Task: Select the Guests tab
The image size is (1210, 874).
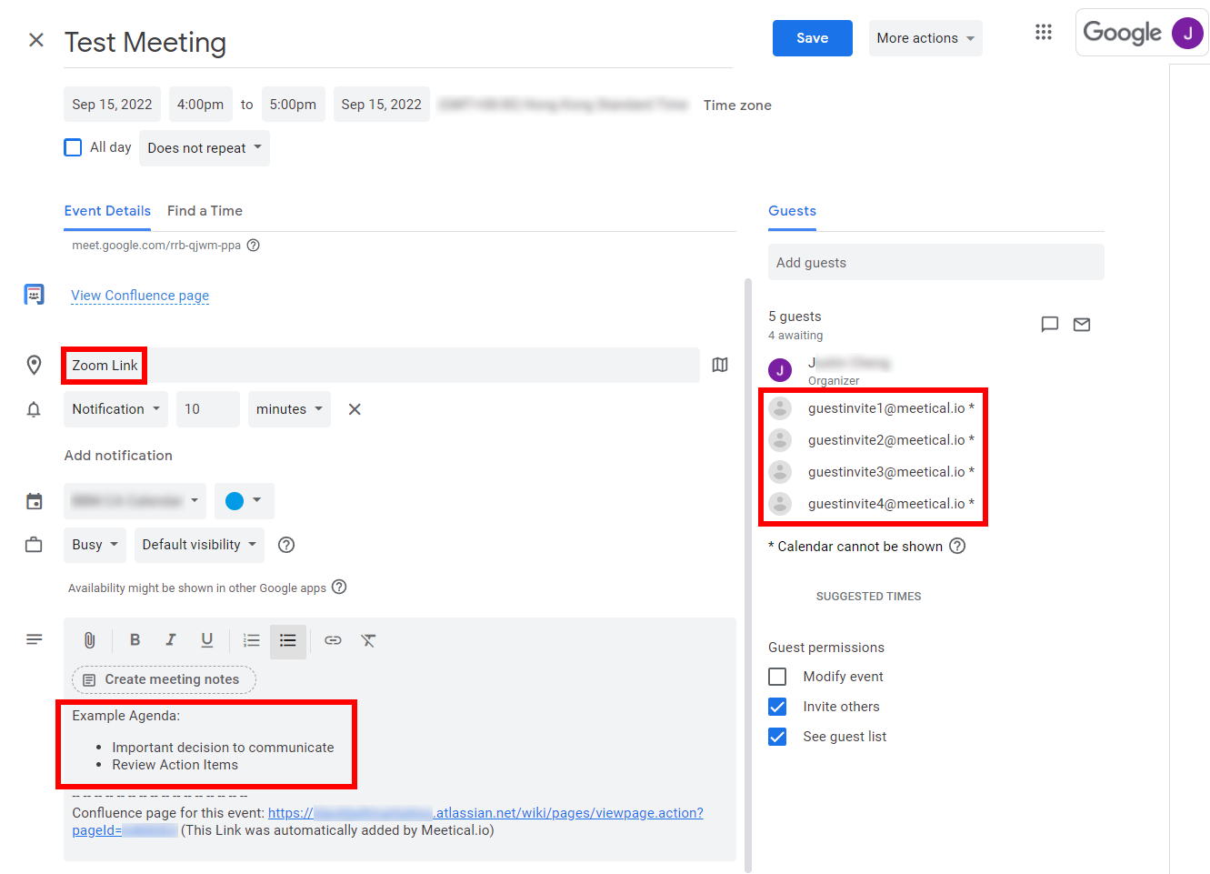Action: pyautogui.click(x=792, y=211)
